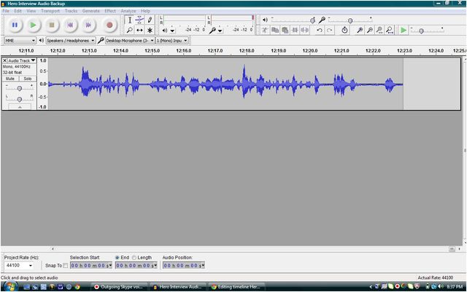Pause playback with the Pause button

[x=15, y=25]
